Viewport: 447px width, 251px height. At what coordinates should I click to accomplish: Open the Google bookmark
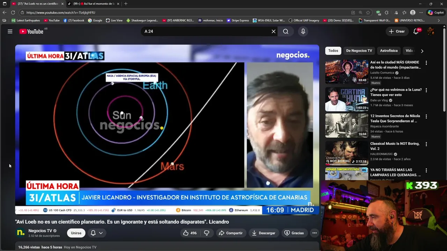pyautogui.click(x=95, y=21)
